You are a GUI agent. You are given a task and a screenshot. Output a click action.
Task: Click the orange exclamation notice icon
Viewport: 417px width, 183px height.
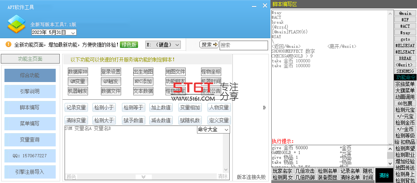pos(8,44)
